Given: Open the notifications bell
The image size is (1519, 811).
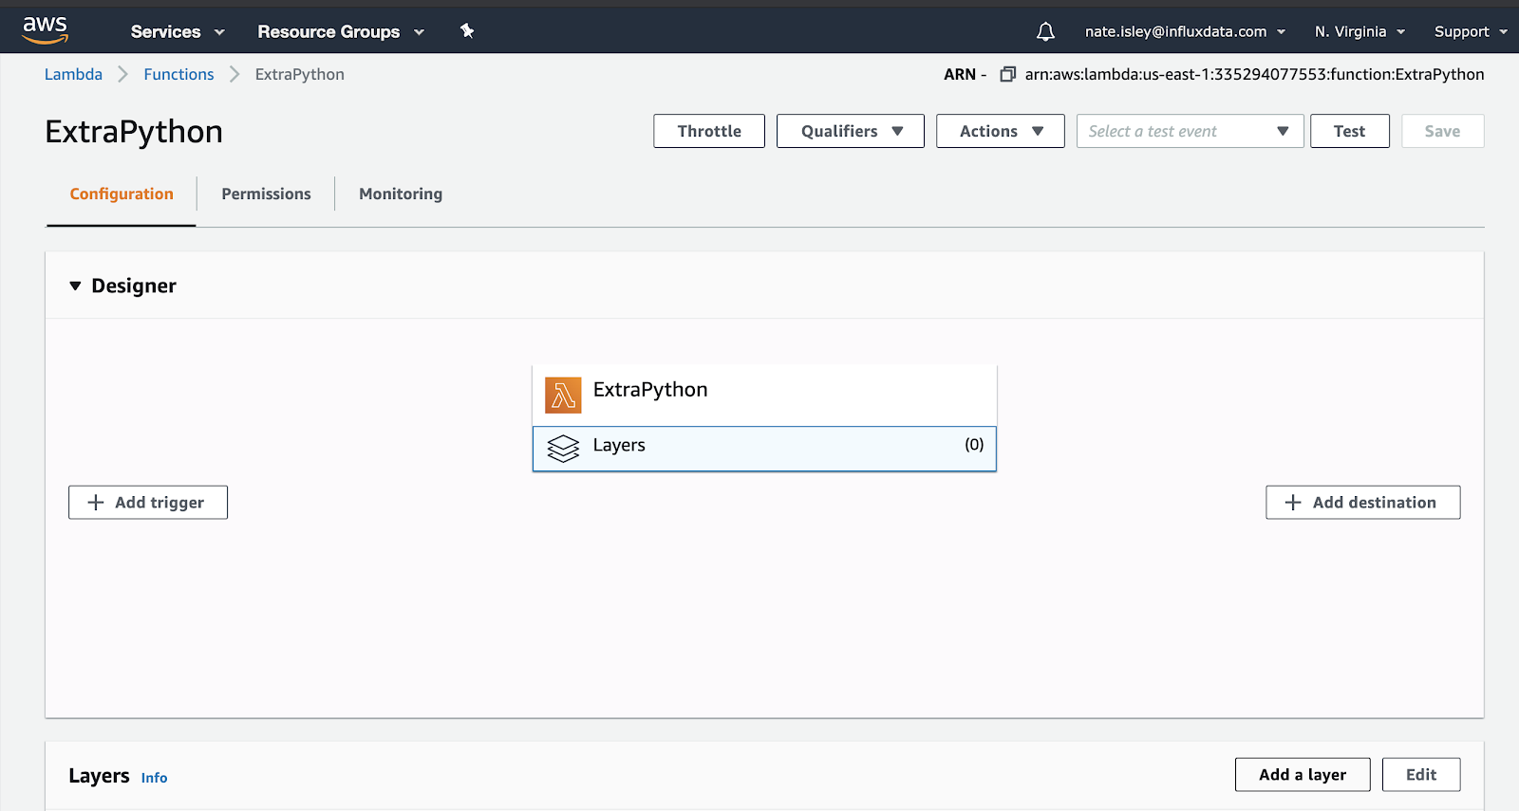Looking at the screenshot, I should coord(1045,32).
